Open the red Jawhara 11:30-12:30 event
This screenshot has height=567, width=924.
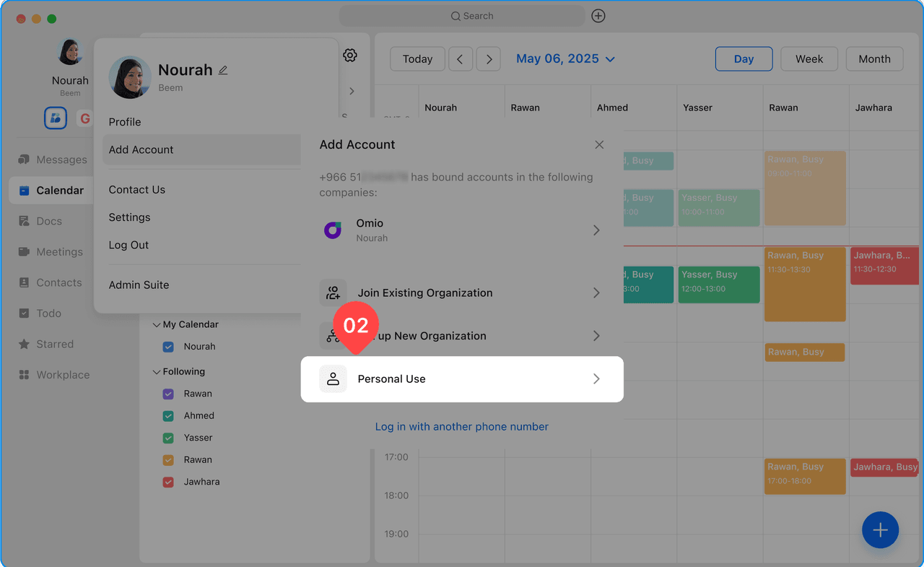[884, 265]
